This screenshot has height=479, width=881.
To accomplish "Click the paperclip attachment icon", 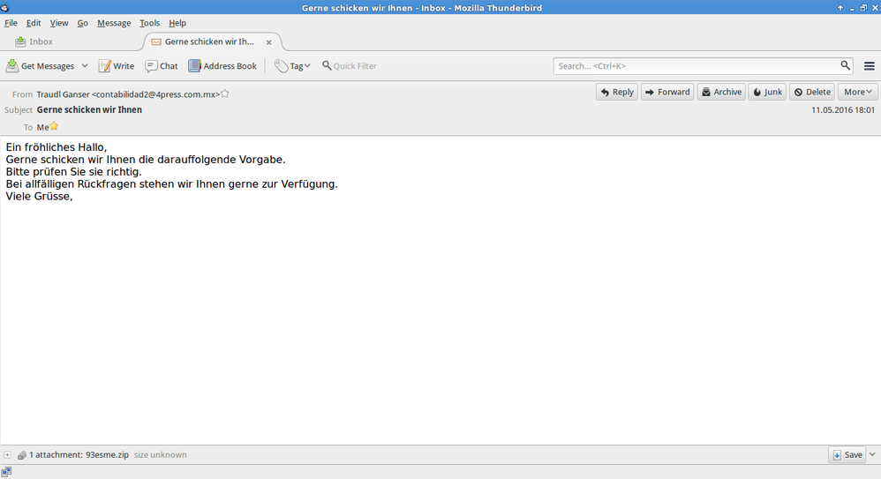I will 21,455.
